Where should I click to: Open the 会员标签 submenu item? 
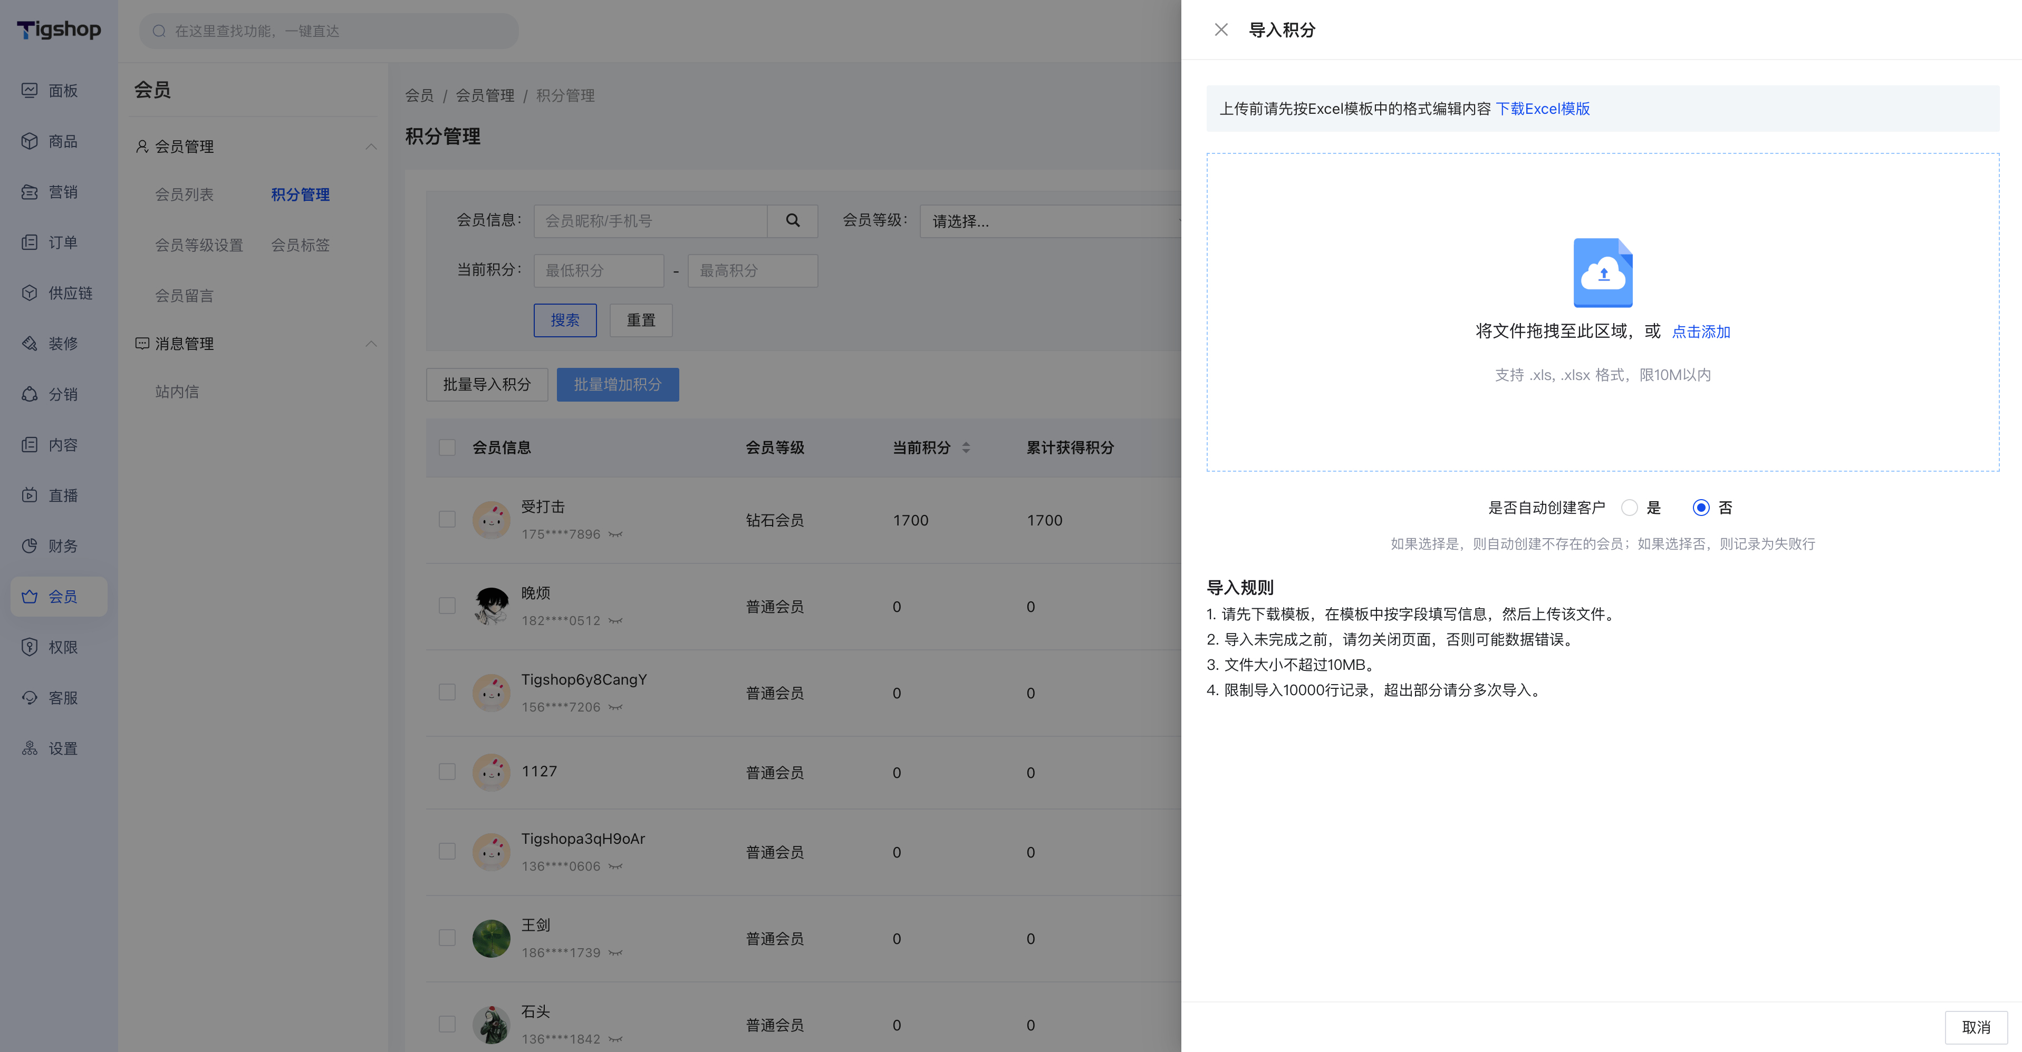[301, 246]
